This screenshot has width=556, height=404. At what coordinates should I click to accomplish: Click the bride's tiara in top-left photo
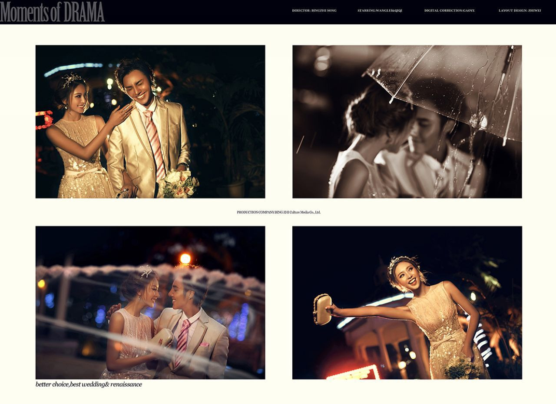(x=71, y=80)
